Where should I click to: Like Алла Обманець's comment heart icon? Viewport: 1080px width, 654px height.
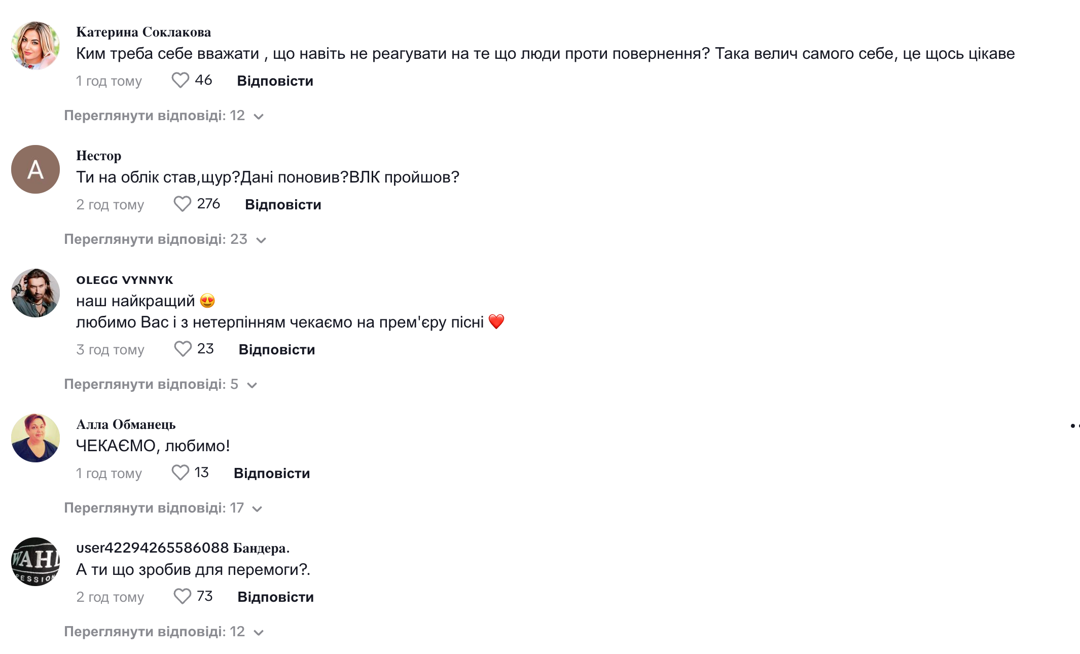180,473
